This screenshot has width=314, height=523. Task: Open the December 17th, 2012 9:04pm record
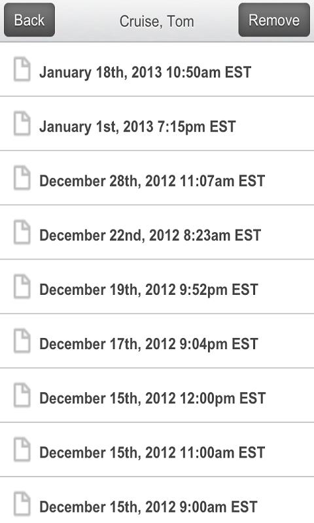tap(157, 341)
